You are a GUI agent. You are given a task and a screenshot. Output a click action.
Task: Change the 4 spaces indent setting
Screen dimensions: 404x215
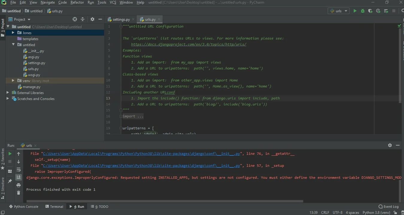coord(352,213)
